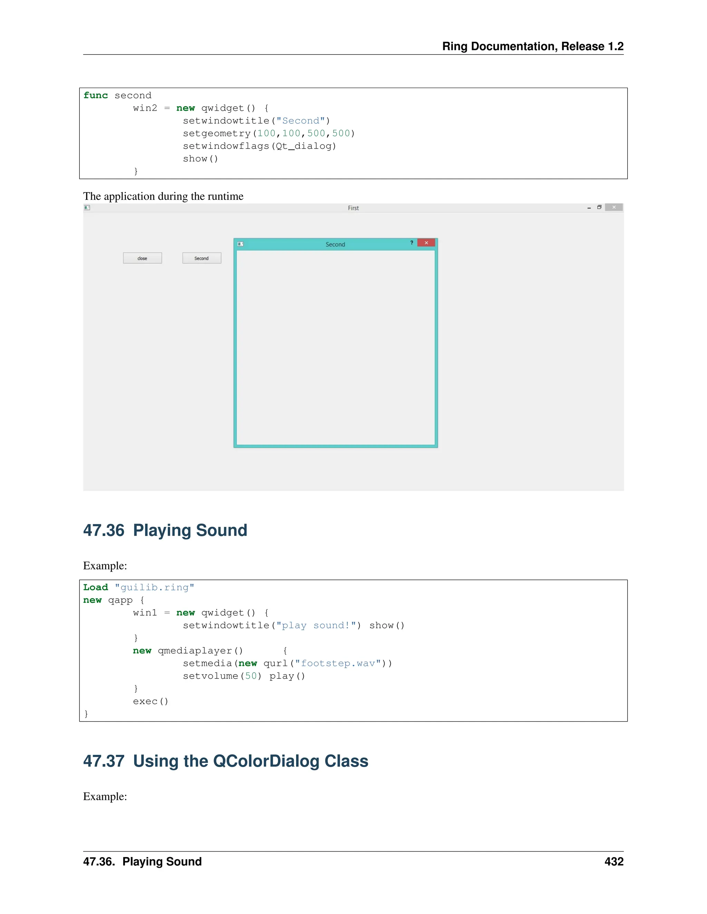
Task: Click the 'First' window title text
Action: [x=353, y=208]
